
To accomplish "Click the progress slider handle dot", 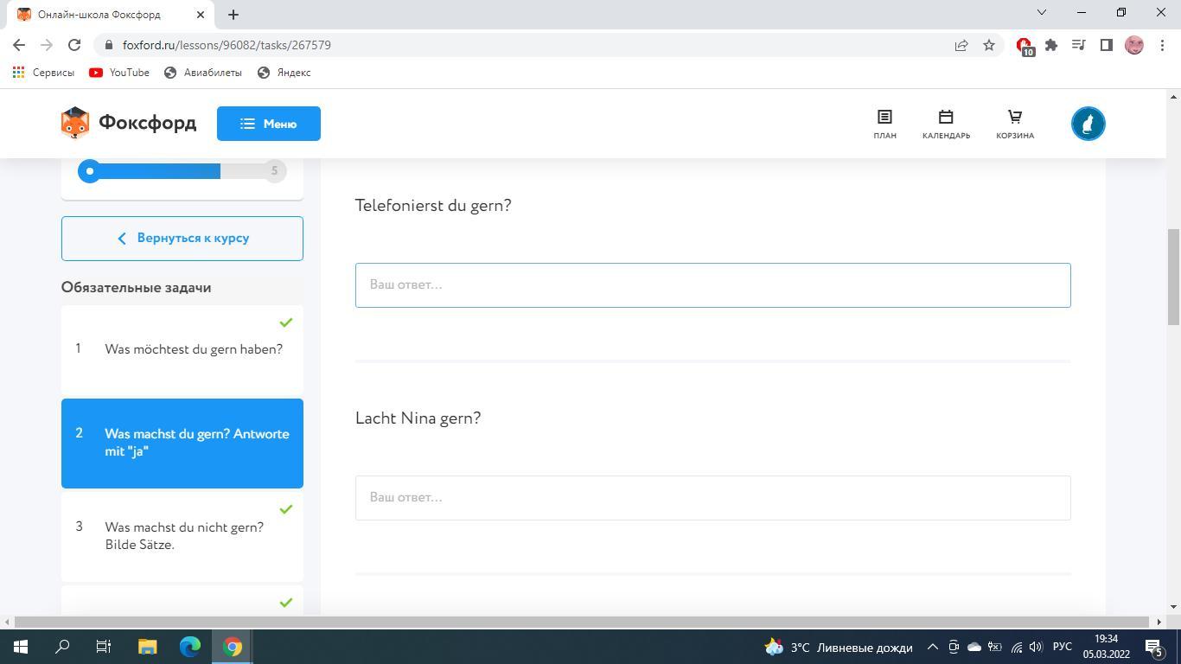I will click(x=89, y=171).
